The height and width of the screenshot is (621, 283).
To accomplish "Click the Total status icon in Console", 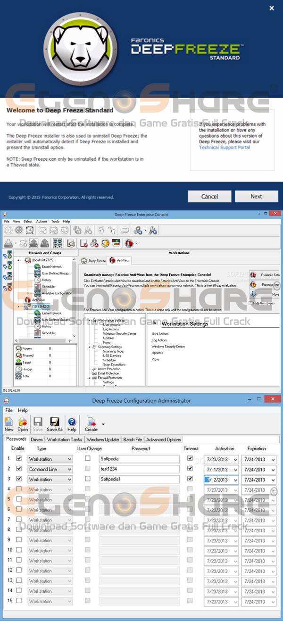I will (18, 376).
